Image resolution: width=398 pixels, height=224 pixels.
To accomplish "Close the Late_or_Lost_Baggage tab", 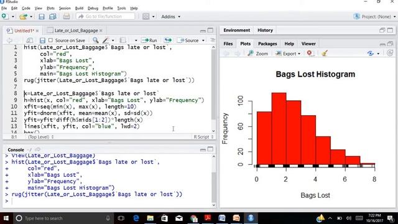I will click(x=101, y=30).
